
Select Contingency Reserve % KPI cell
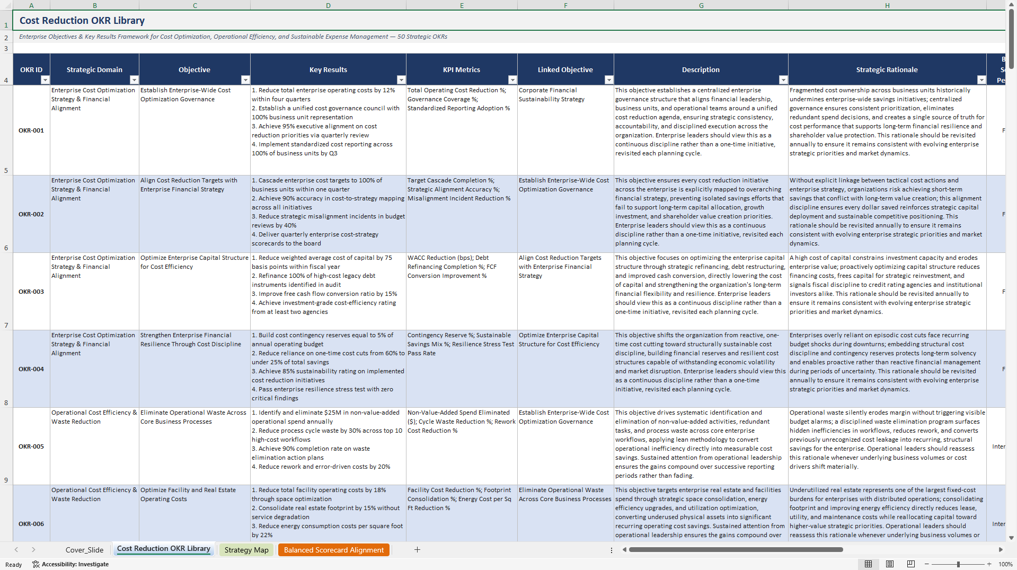(x=462, y=369)
